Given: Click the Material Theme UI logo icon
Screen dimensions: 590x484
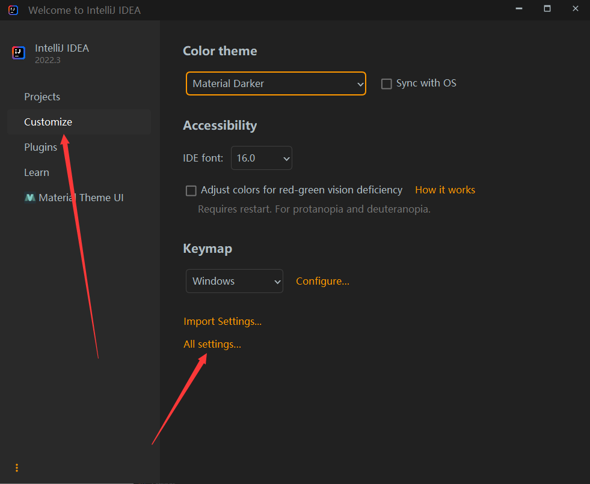Looking at the screenshot, I should click(x=29, y=198).
